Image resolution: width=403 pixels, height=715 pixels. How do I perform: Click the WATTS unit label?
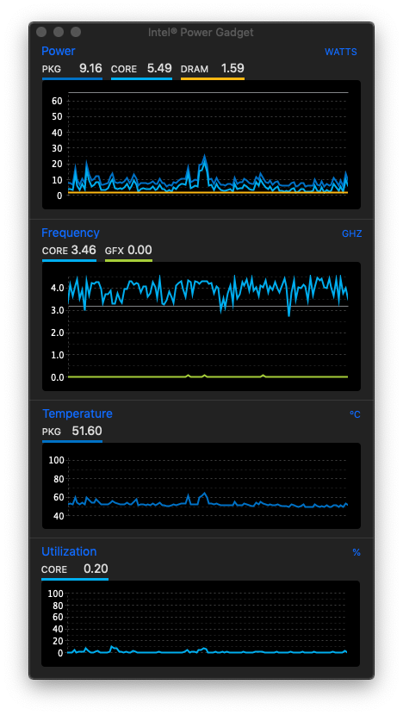340,52
